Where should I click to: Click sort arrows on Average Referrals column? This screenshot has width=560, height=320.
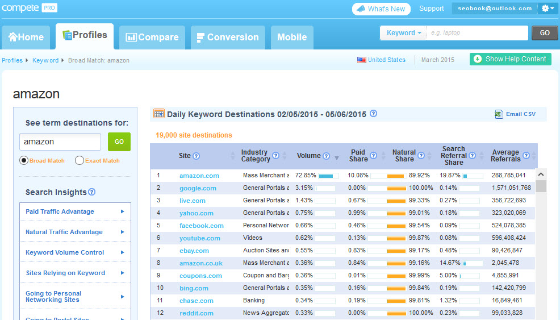point(534,156)
